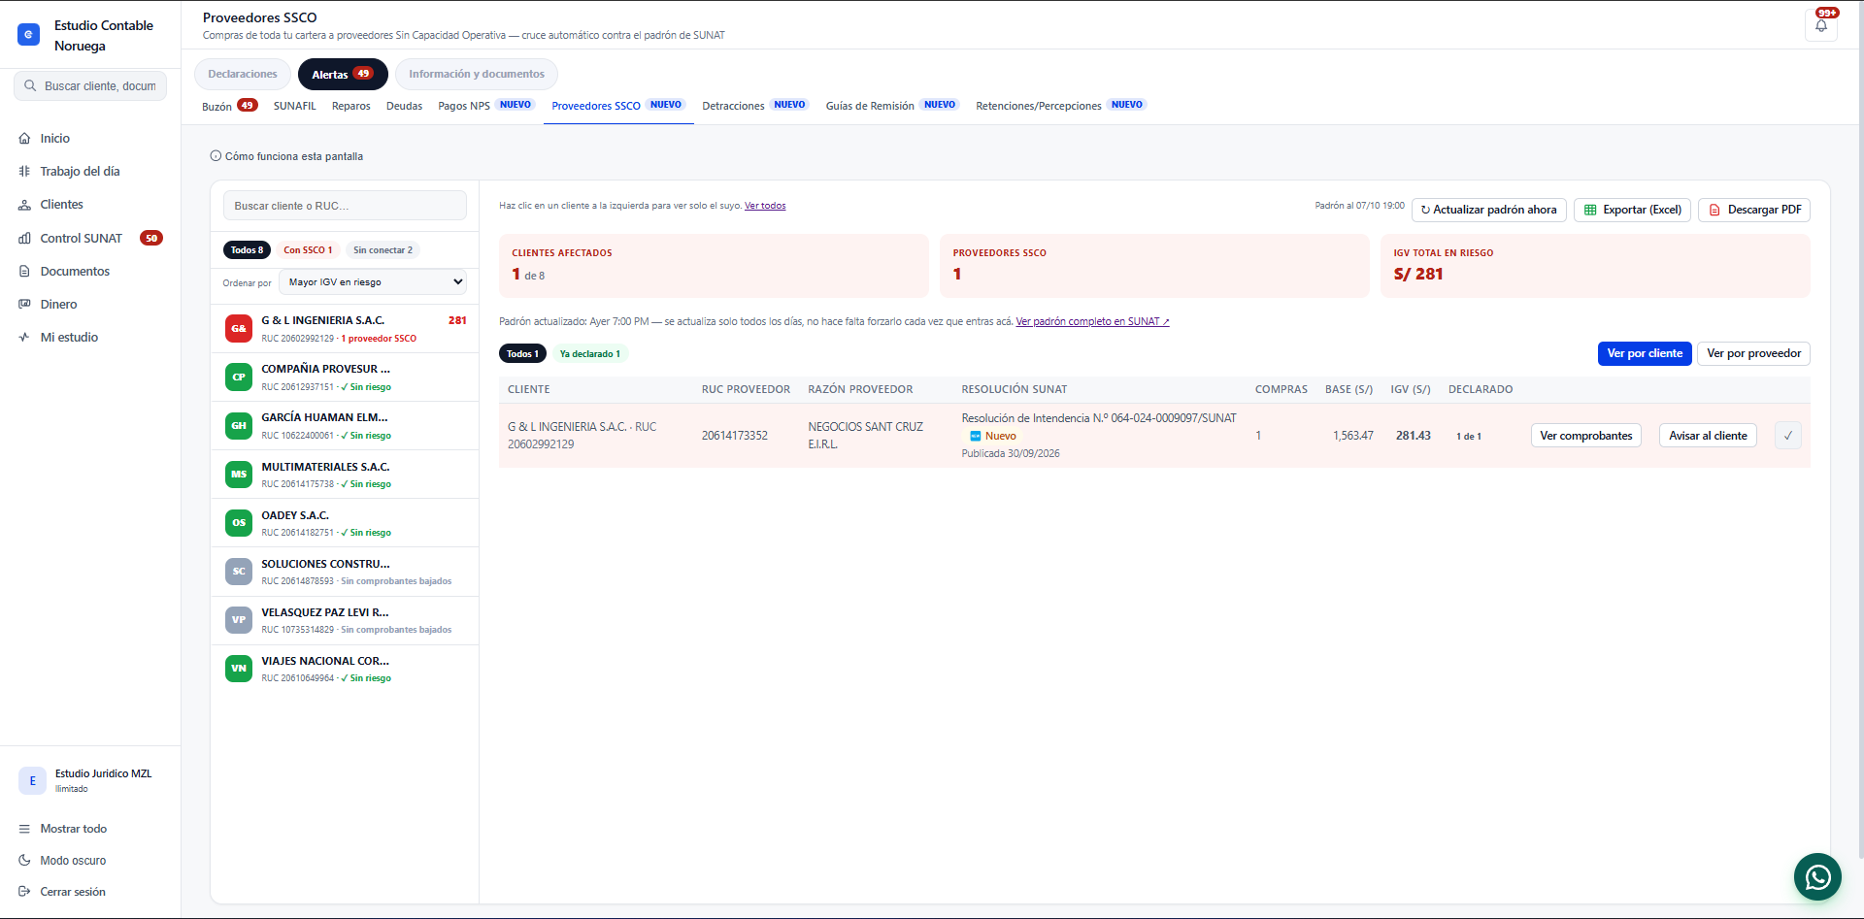Click the Modo oscuro moon icon

(x=24, y=861)
